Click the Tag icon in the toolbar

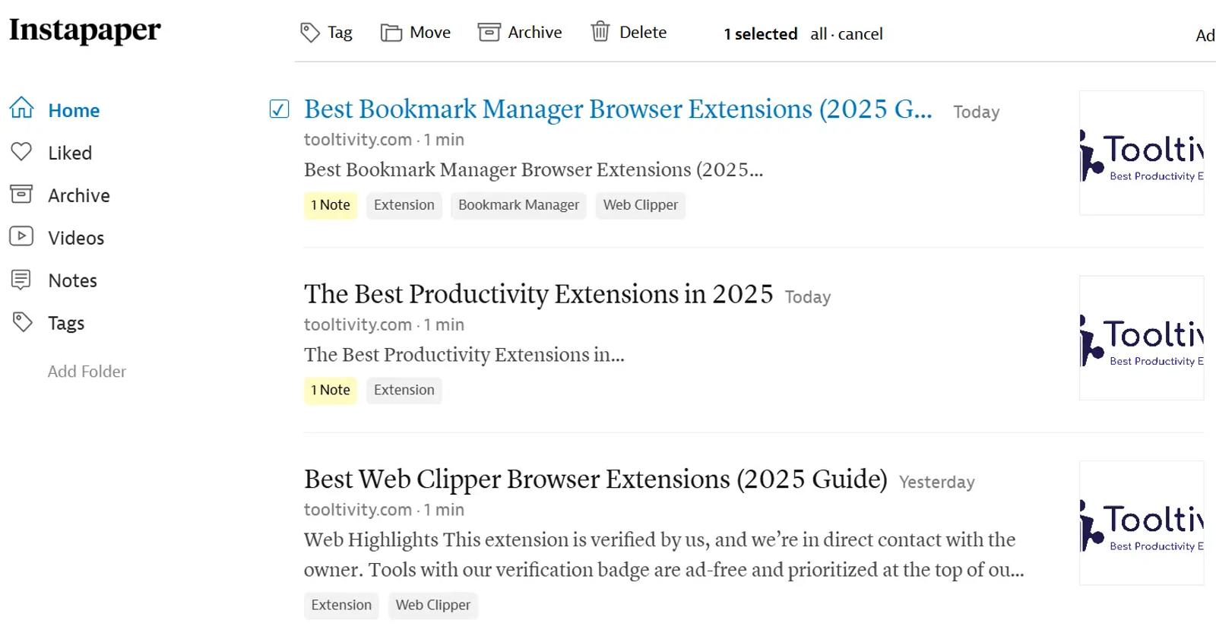coord(309,32)
